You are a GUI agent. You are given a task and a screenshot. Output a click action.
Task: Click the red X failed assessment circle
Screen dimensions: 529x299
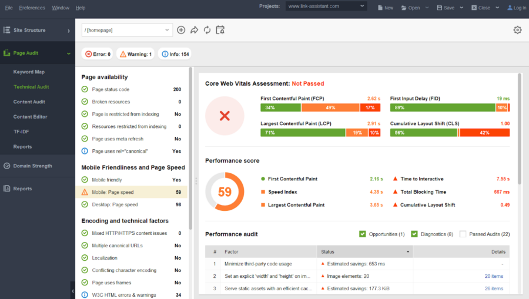[x=225, y=116]
